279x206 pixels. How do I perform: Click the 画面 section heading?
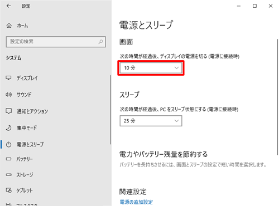(126, 42)
